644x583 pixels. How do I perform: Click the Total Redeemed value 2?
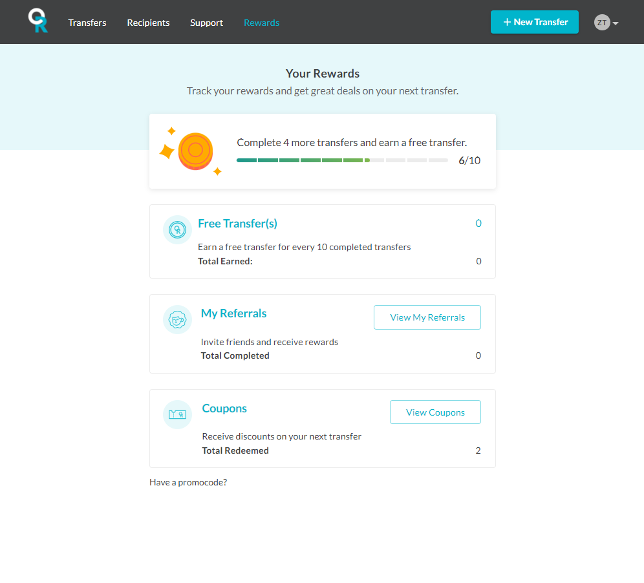coord(478,450)
